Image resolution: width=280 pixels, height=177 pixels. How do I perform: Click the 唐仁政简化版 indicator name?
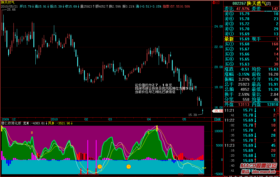[12, 123]
